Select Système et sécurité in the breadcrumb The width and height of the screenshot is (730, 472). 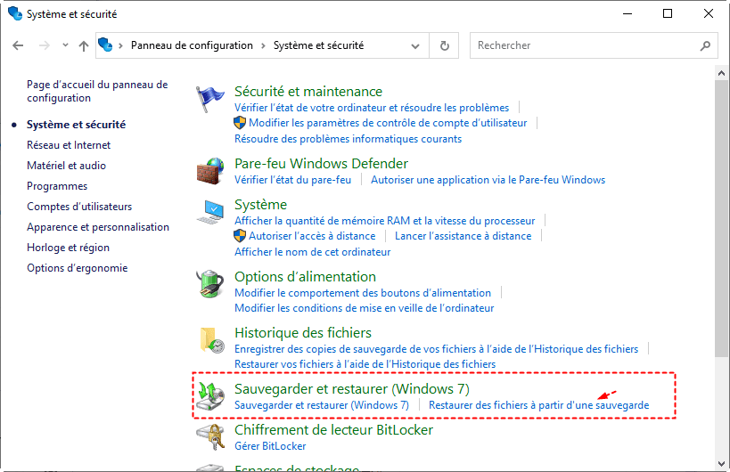[x=318, y=45]
